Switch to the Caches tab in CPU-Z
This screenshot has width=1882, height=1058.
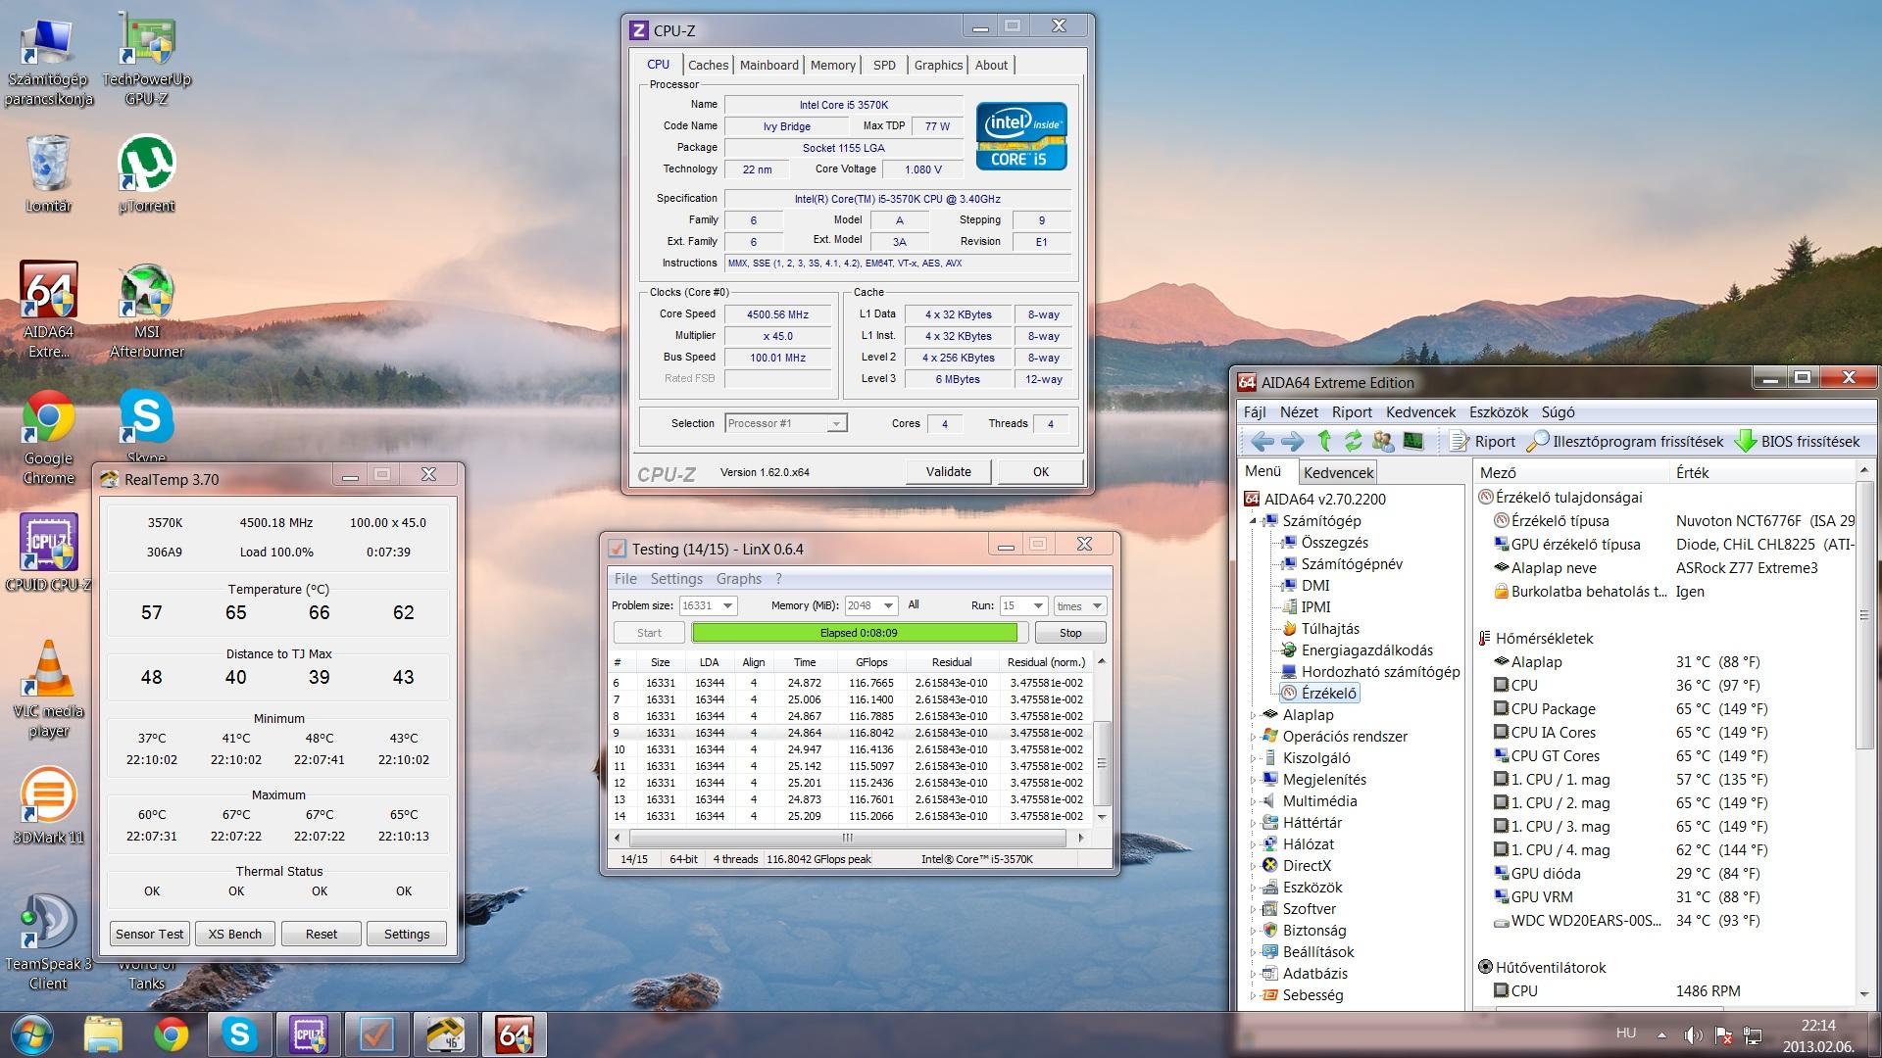tap(708, 65)
